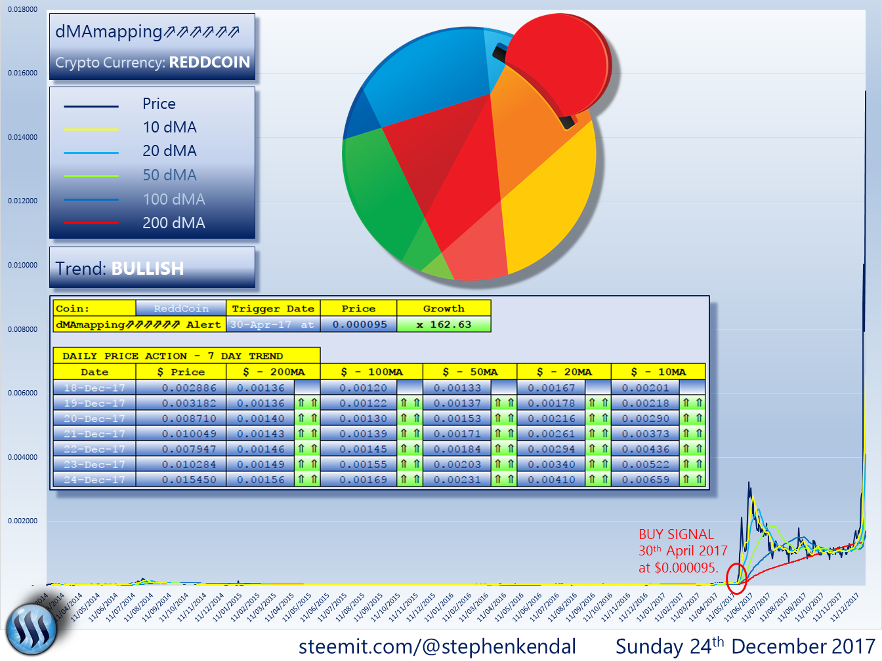Viewport: 882px width, 661px height.
Task: Select the 23-Dec-17 date cell
Action: pyautogui.click(x=94, y=464)
